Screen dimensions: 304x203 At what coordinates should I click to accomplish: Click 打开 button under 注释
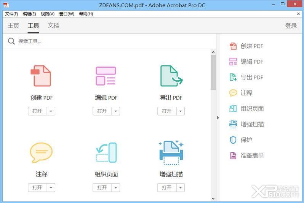(x=37, y=187)
